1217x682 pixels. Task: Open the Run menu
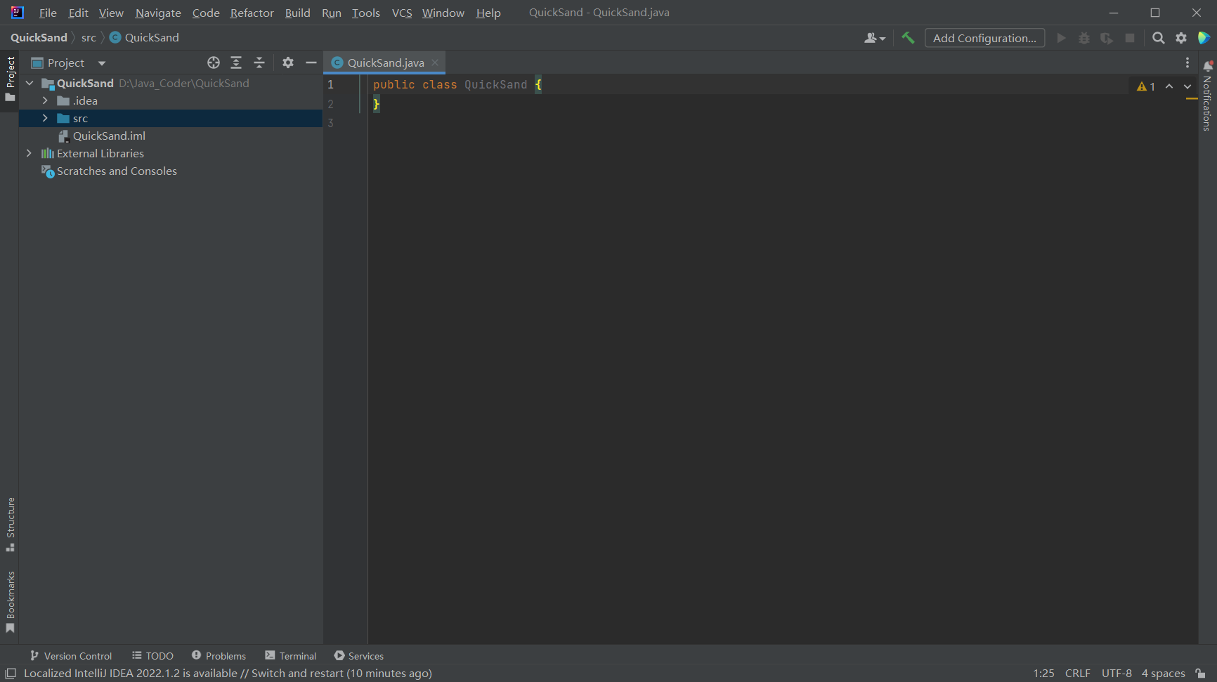tap(331, 13)
